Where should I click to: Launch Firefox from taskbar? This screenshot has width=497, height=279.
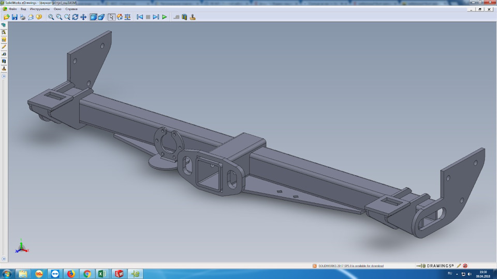pos(71,274)
